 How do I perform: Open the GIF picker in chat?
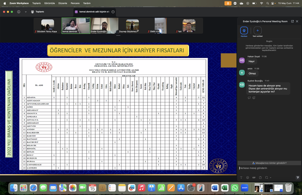tap(254, 178)
